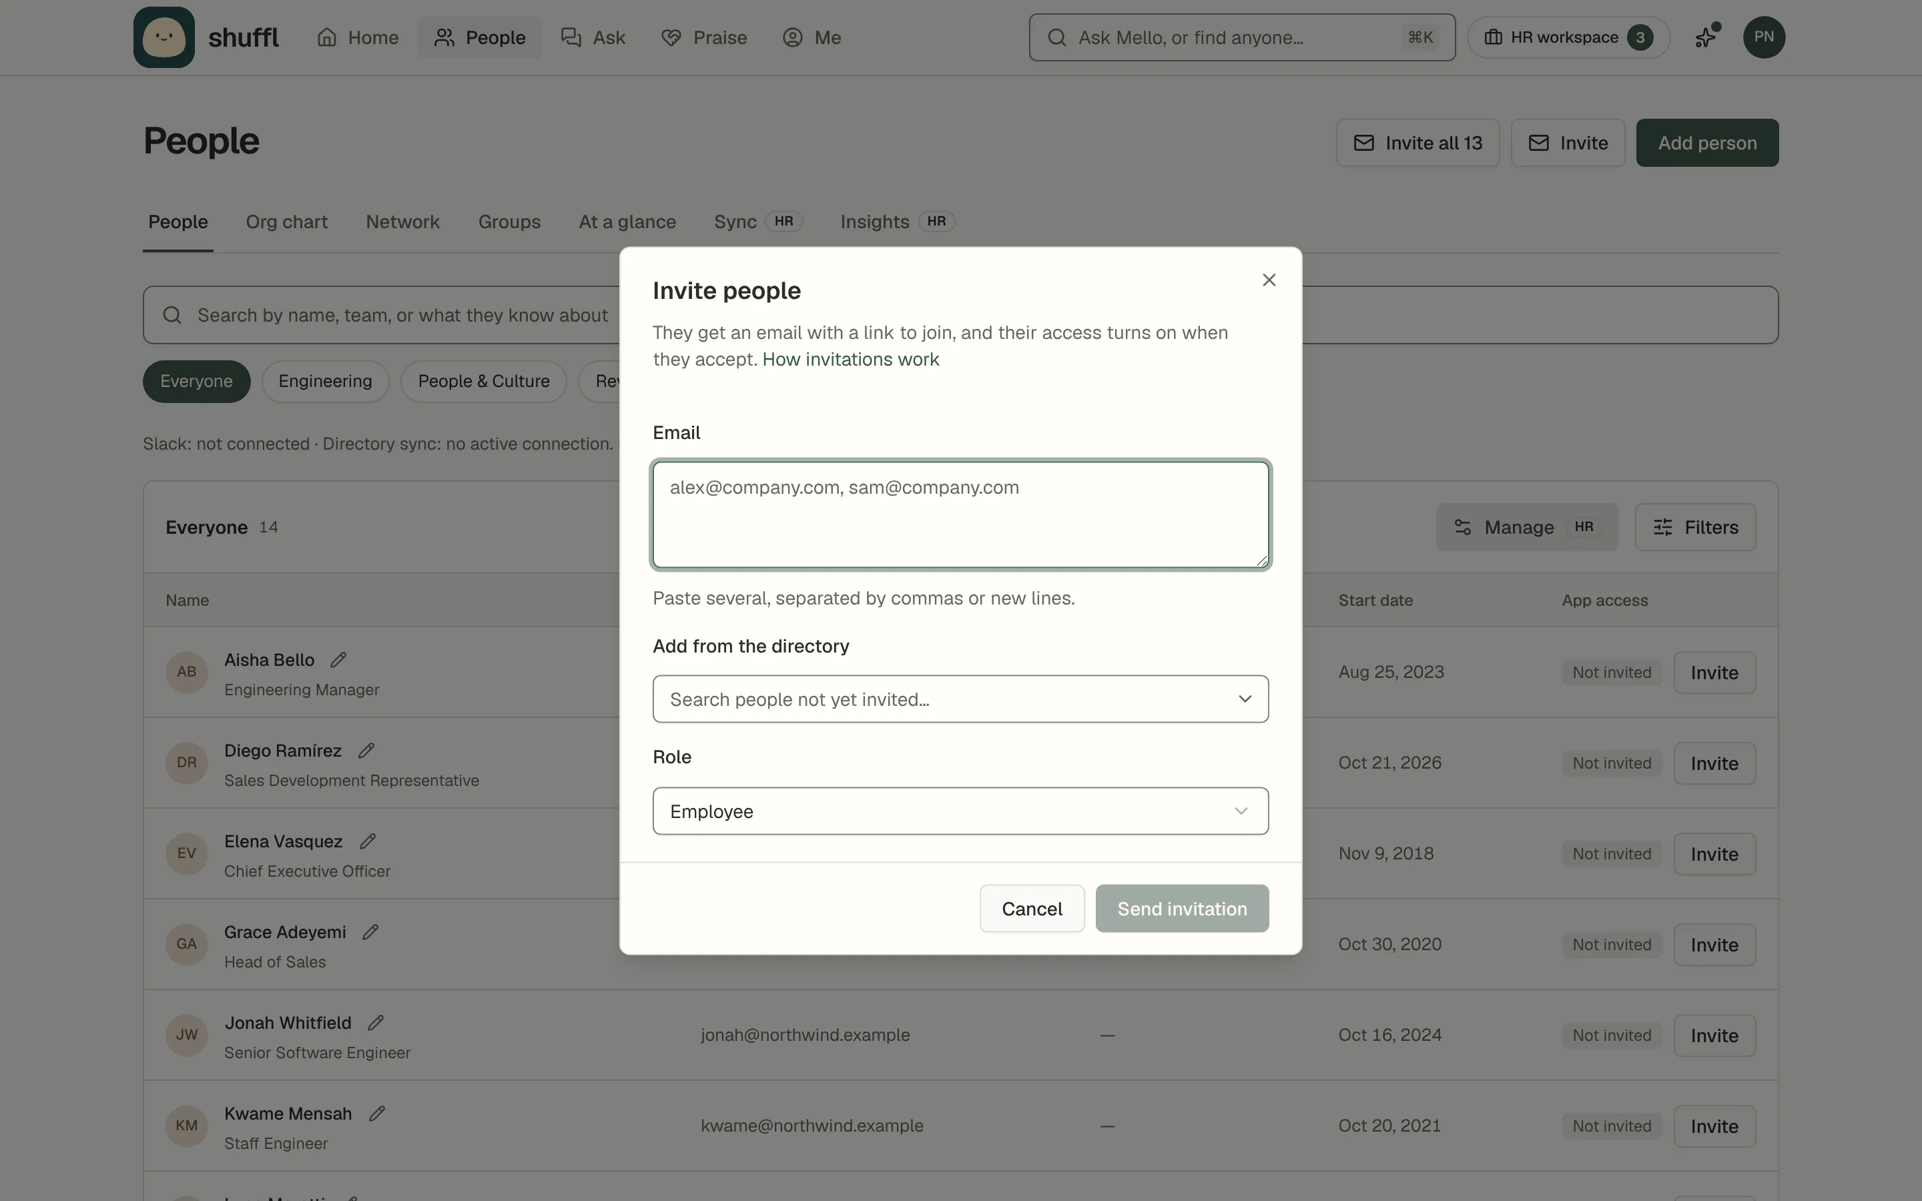Expand the Search people not yet invited combo box
The width and height of the screenshot is (1922, 1201).
pos(960,699)
